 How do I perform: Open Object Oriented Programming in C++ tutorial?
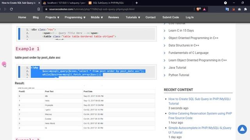coord(193,38)
